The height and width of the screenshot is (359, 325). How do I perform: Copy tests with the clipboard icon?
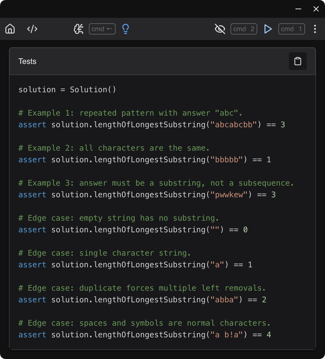coord(298,61)
